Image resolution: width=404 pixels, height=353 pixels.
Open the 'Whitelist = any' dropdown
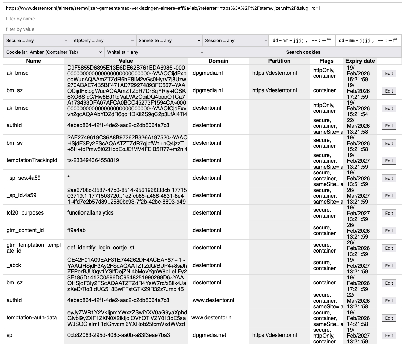click(155, 52)
